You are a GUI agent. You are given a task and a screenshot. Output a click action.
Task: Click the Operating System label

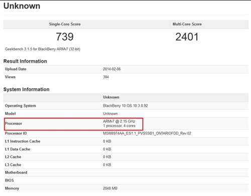tap(21, 106)
